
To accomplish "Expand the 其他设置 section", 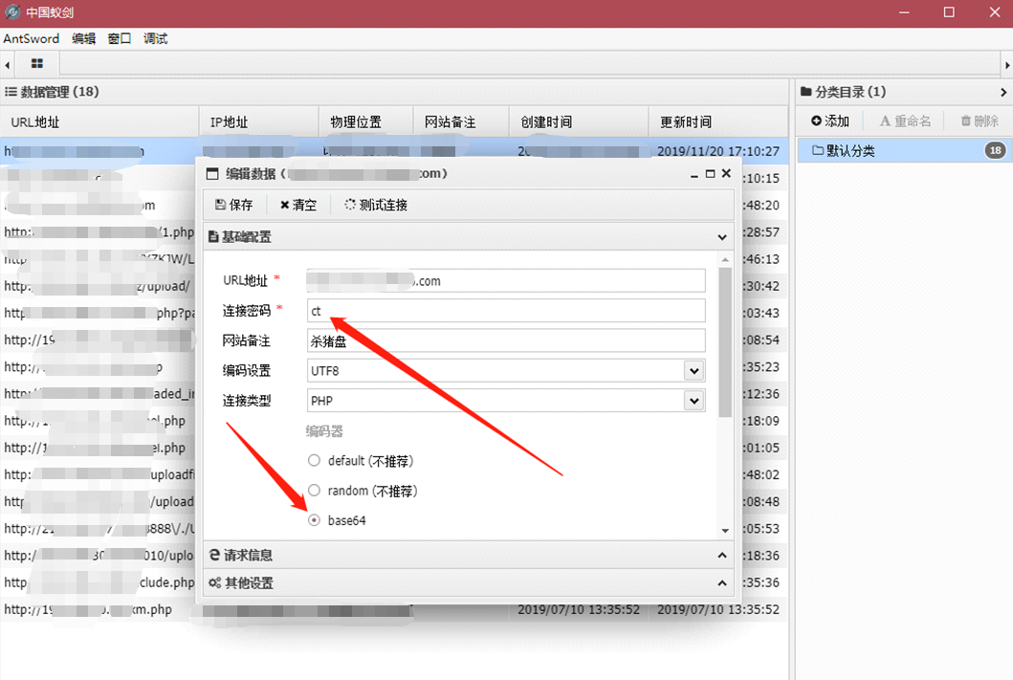I will (x=721, y=582).
